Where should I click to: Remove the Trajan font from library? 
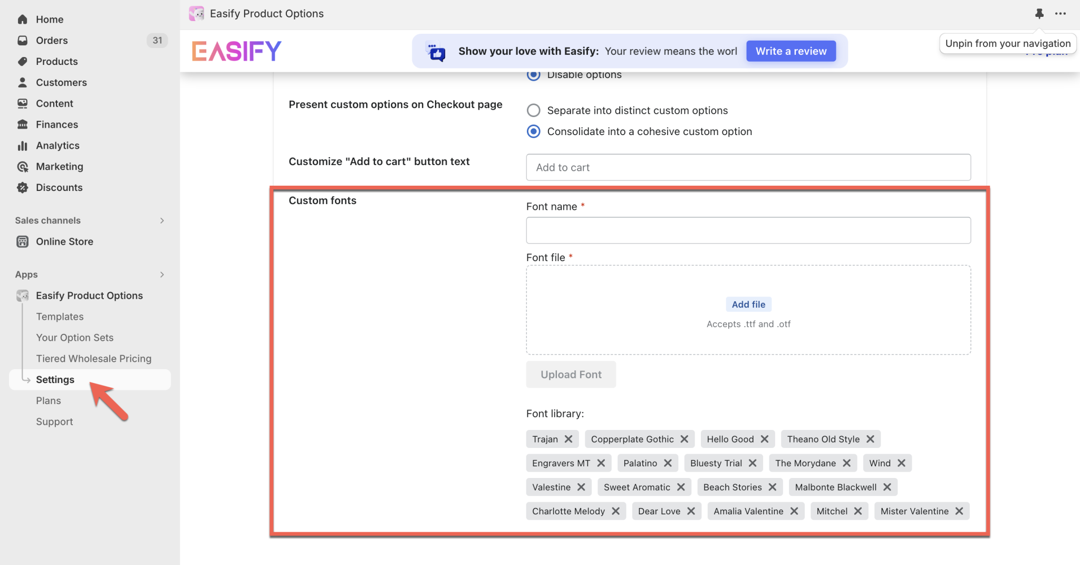click(x=568, y=439)
